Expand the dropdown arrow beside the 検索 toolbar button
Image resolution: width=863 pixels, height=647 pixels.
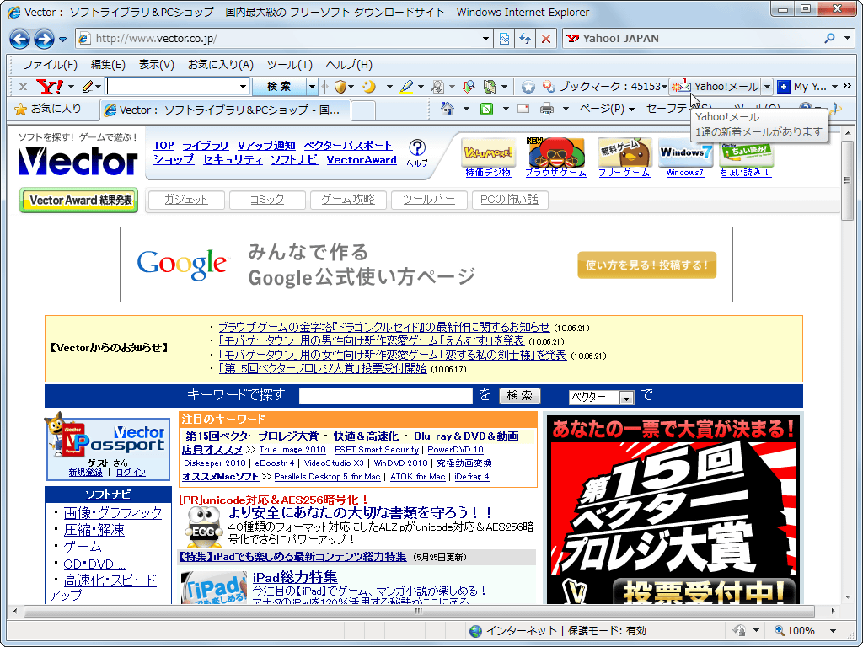(312, 87)
